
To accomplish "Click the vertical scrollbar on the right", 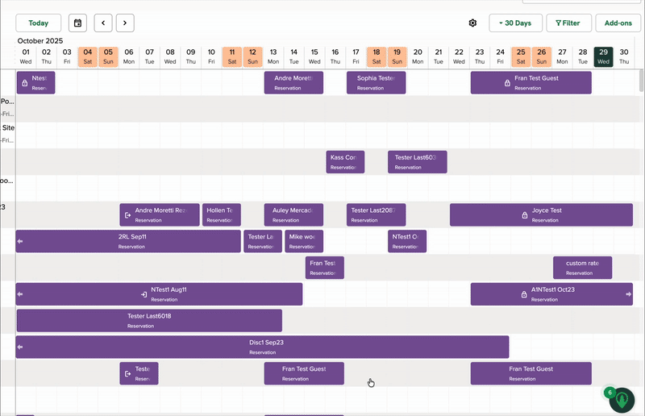I will pos(641,81).
